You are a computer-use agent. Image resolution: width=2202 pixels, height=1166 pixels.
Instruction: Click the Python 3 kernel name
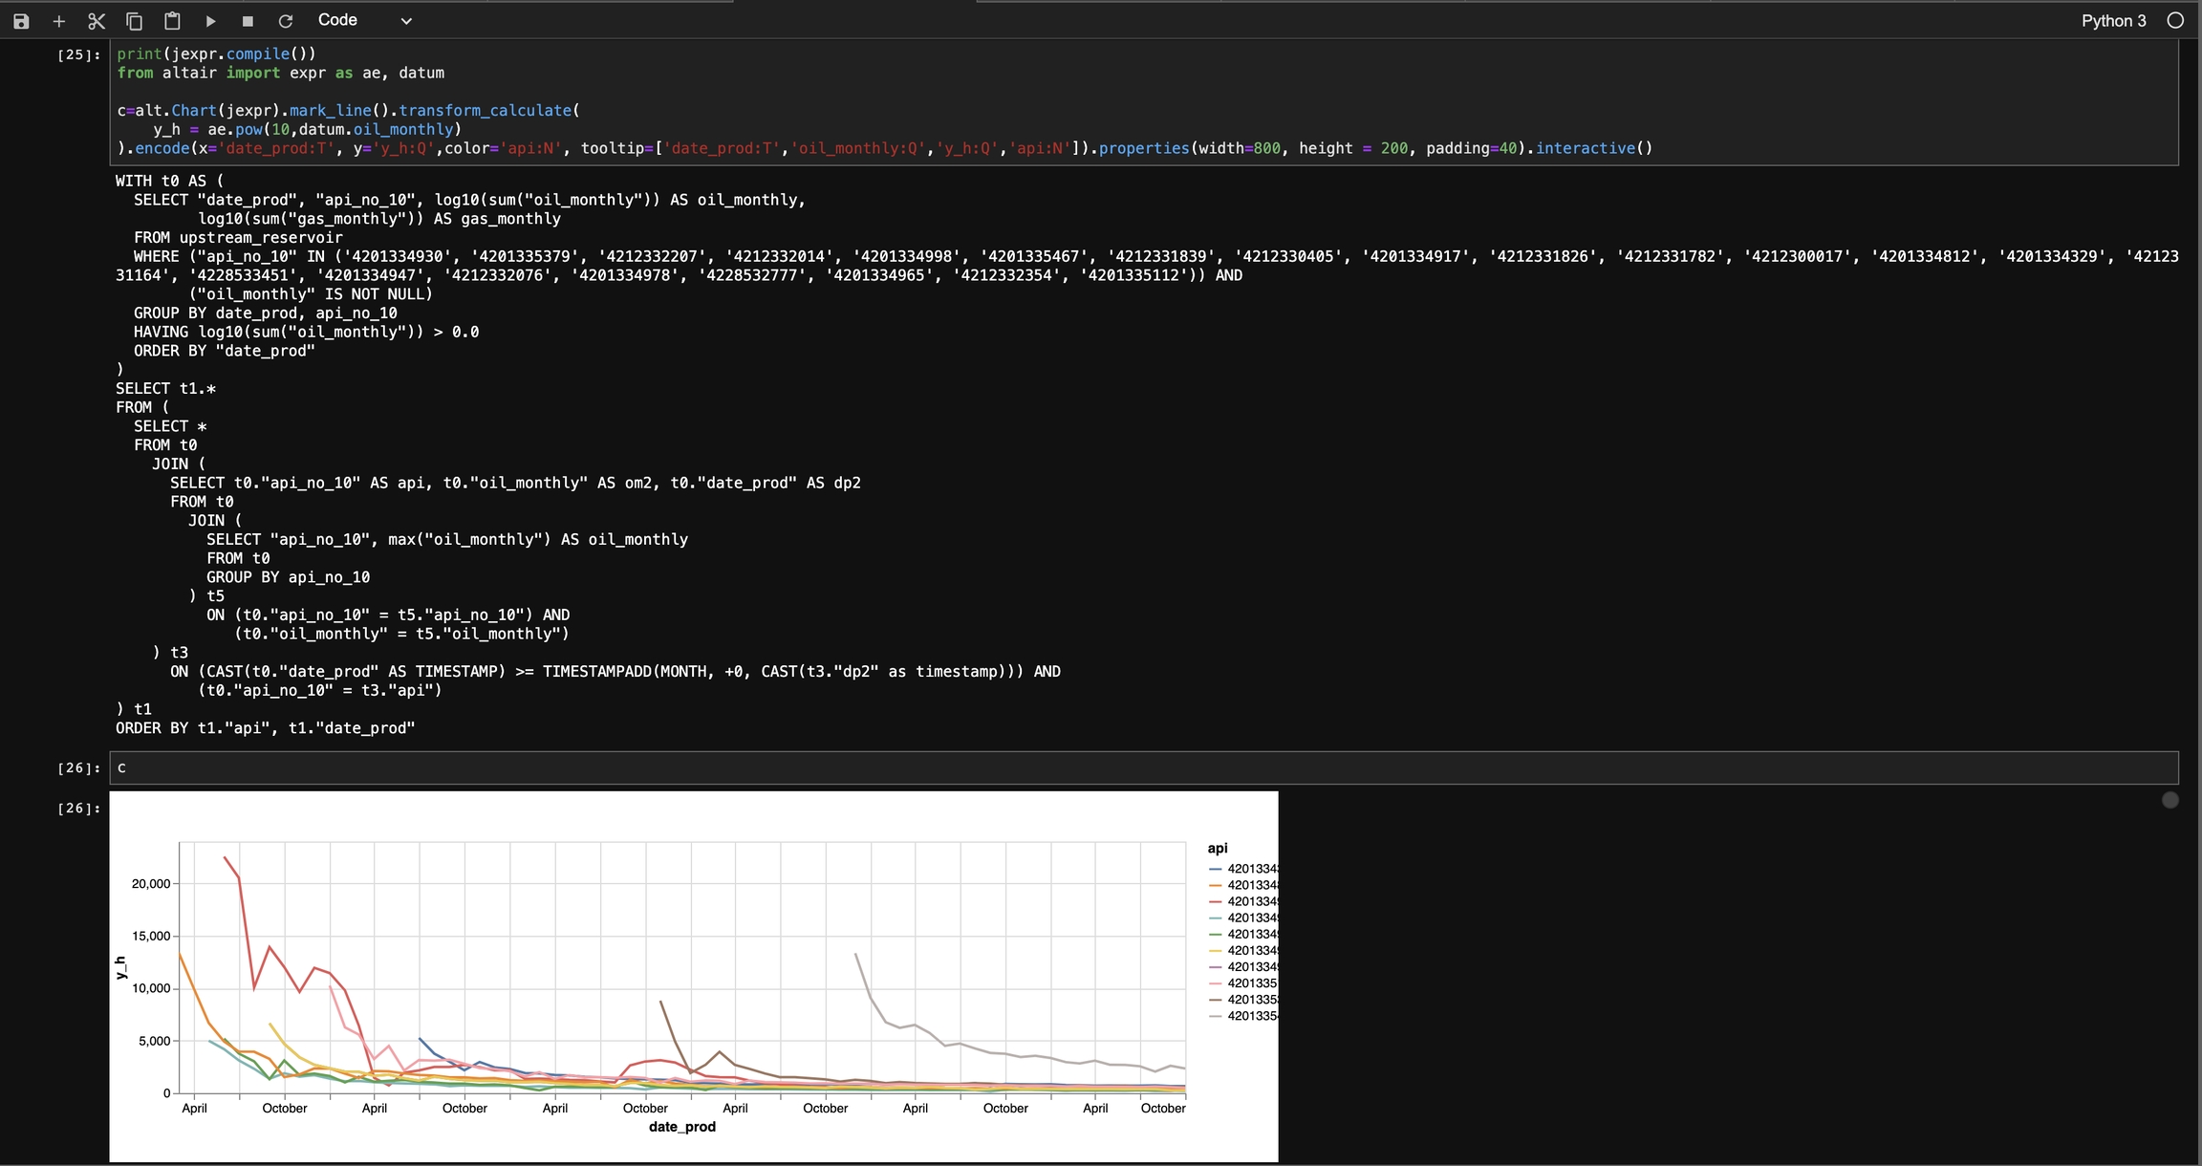[x=2113, y=21]
